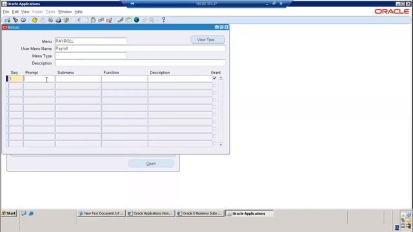Image resolution: width=413 pixels, height=232 pixels.
Task: Toggle the Grant checkbox for Seq 1 row
Action: 214,78
